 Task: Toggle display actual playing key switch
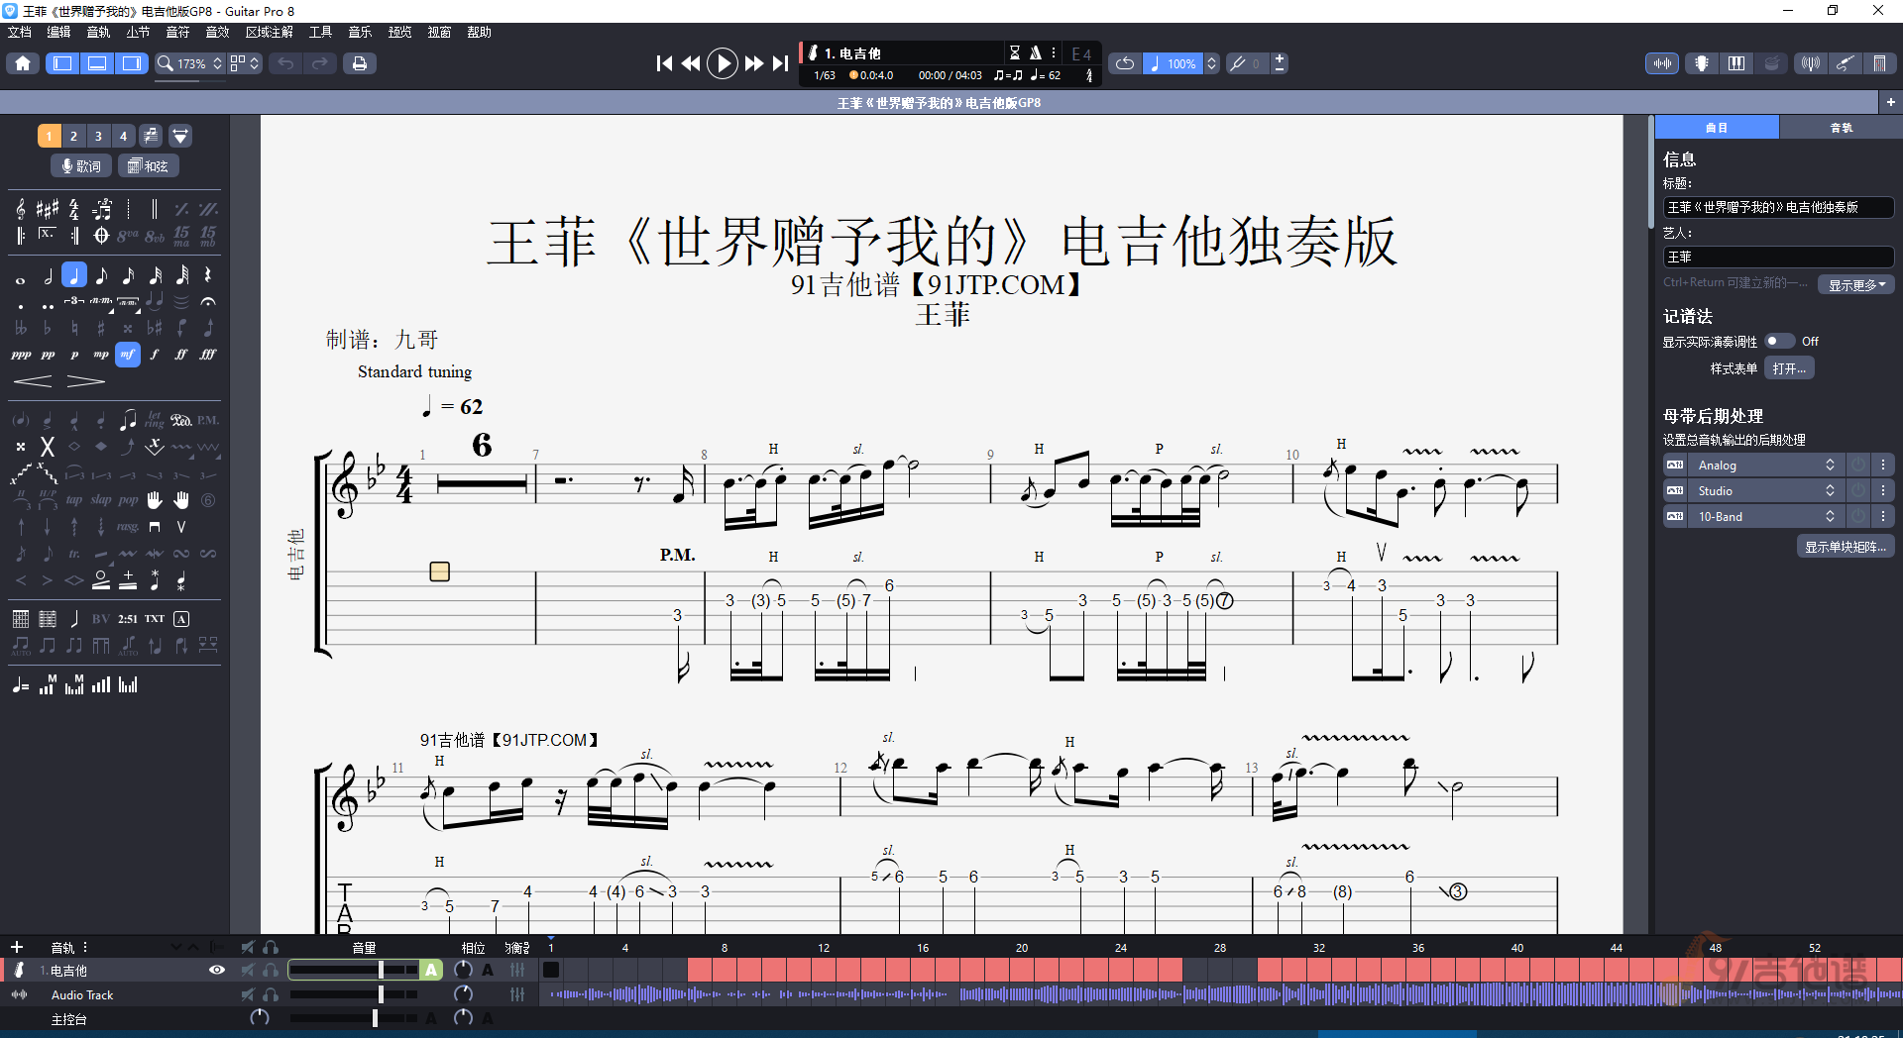tap(1779, 341)
